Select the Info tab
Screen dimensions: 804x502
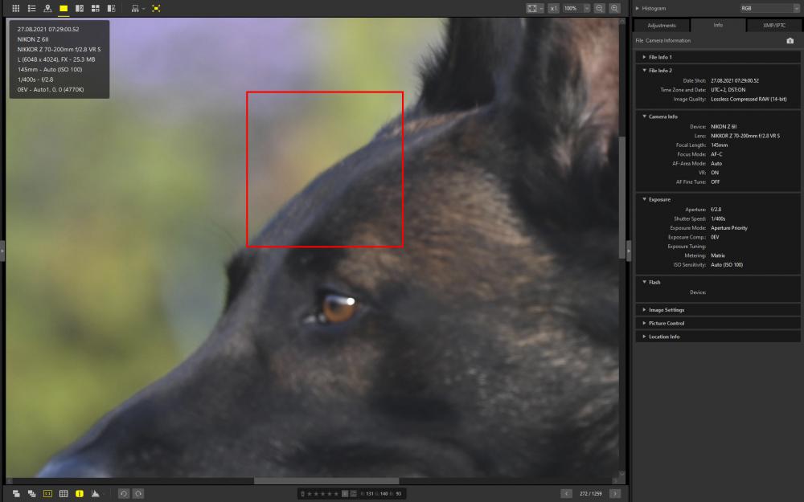pyautogui.click(x=718, y=25)
